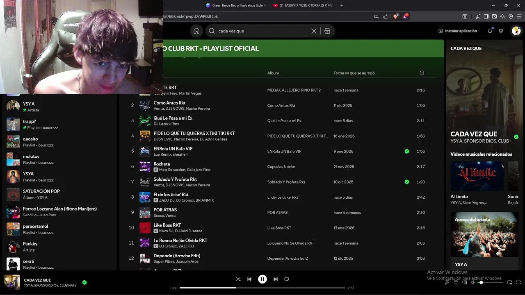Viewport: 525px width, 295px height.
Task: Open Brave Wallet icon
Action: [x=494, y=16]
